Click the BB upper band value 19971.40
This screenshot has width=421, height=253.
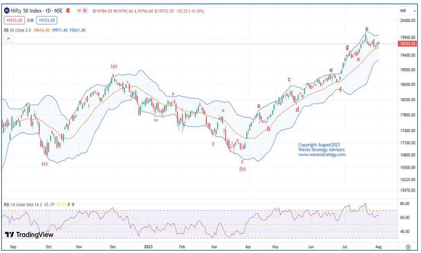(59, 30)
